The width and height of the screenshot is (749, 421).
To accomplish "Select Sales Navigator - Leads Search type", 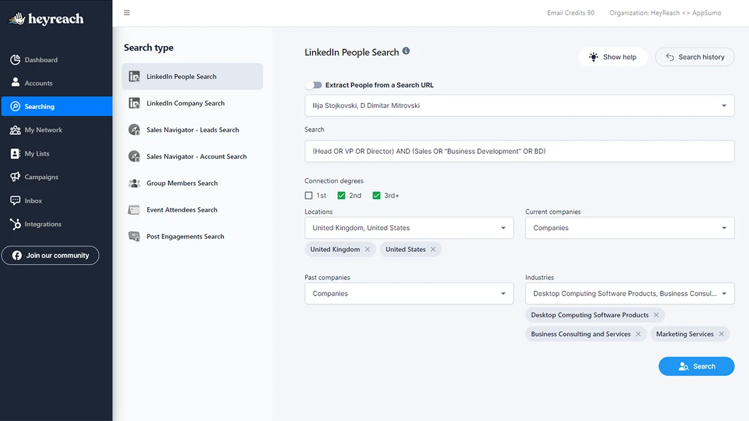I will pos(192,130).
